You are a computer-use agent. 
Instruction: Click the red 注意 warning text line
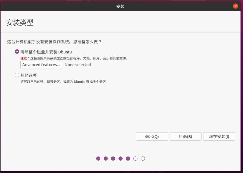click(x=74, y=58)
